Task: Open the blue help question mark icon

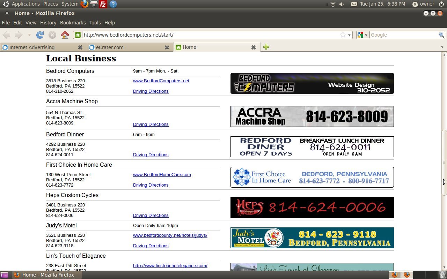Action: (x=113, y=4)
